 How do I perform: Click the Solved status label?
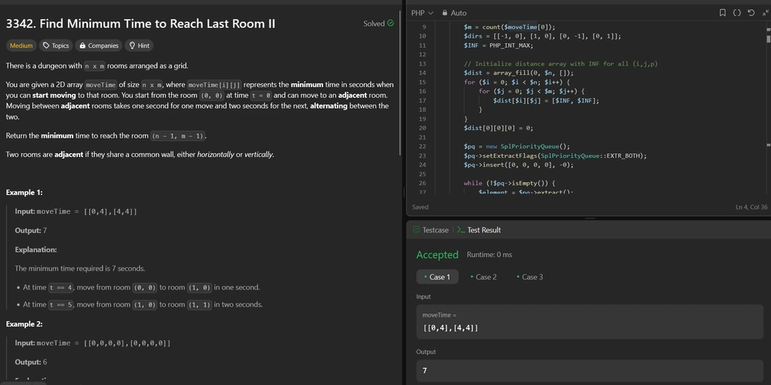point(374,24)
